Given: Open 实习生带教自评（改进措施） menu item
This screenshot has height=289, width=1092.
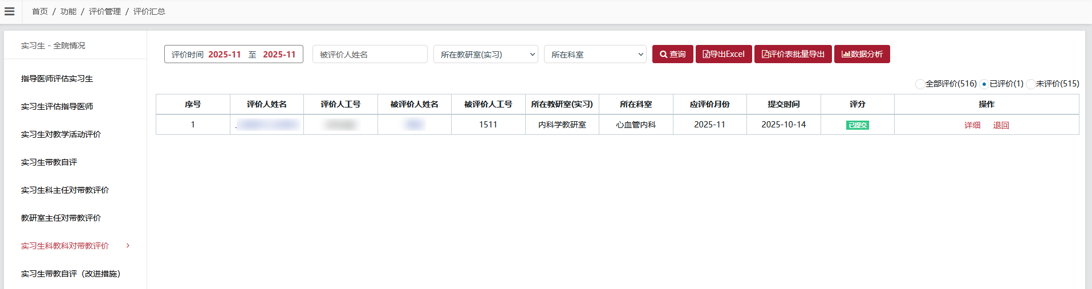Looking at the screenshot, I should point(71,274).
